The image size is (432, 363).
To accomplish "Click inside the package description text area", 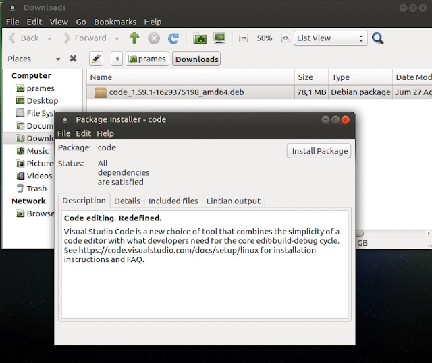I will (205, 265).
